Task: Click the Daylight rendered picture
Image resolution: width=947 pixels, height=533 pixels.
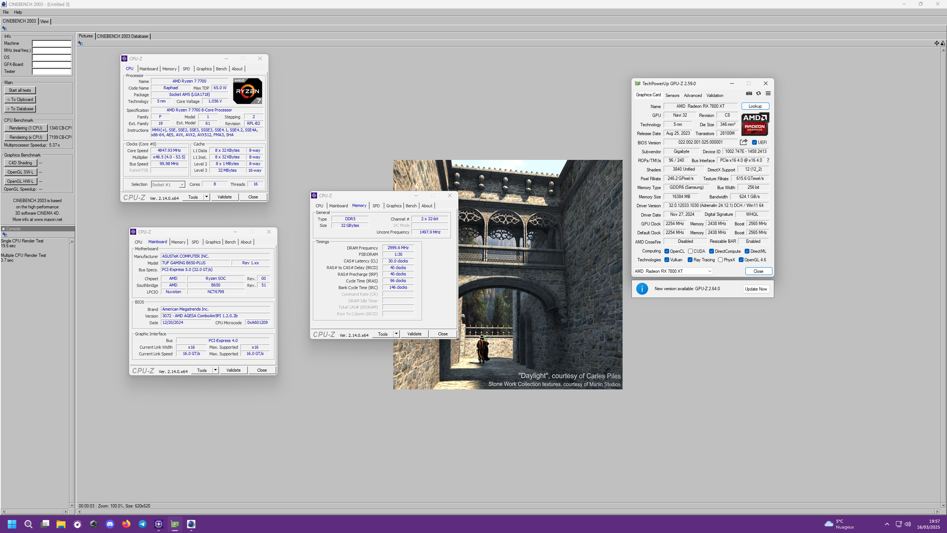Action: [508, 274]
